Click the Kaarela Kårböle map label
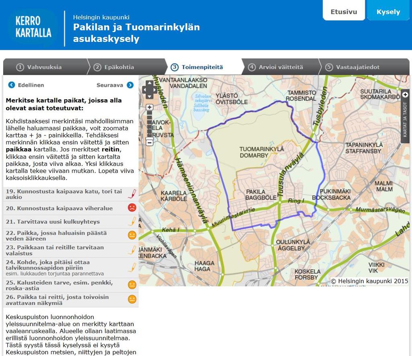The image size is (412, 356). (174, 196)
